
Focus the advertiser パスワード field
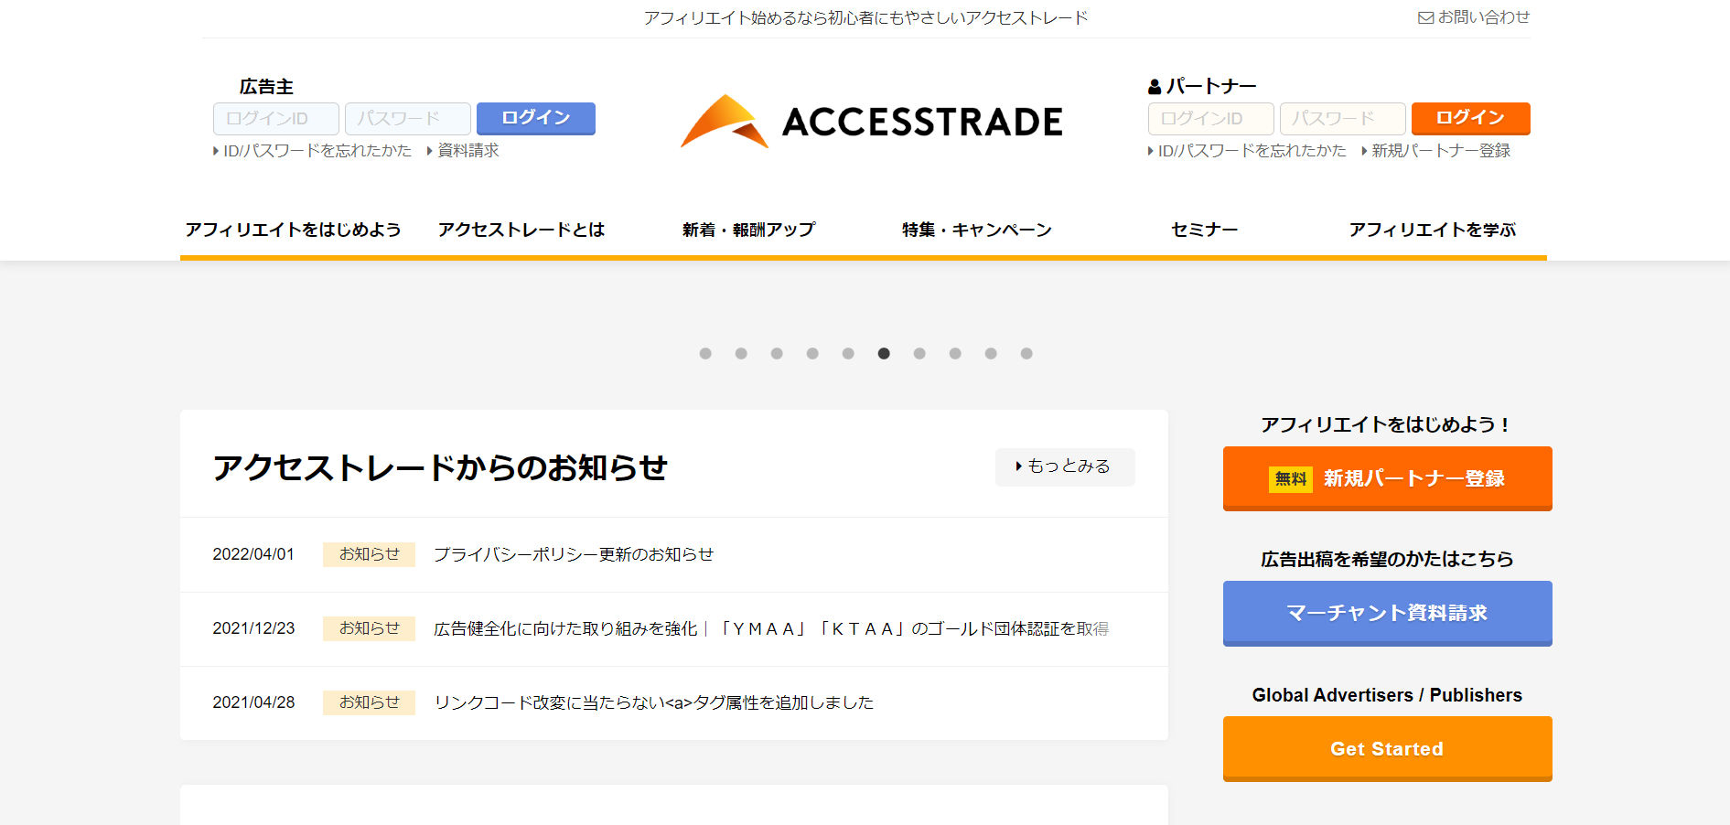click(x=408, y=119)
